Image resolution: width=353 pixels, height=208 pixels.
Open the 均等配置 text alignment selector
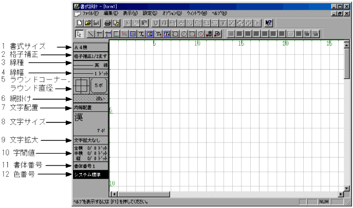[90, 108]
